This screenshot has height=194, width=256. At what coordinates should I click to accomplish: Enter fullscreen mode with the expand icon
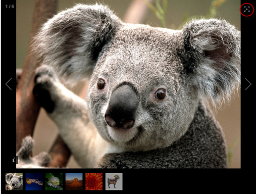[x=246, y=10]
